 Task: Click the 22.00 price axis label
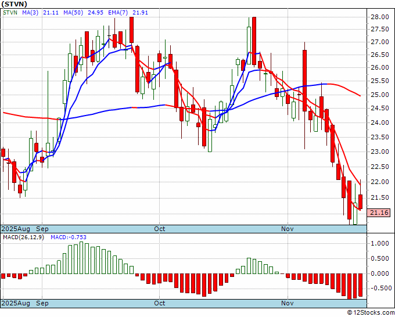coord(380,182)
